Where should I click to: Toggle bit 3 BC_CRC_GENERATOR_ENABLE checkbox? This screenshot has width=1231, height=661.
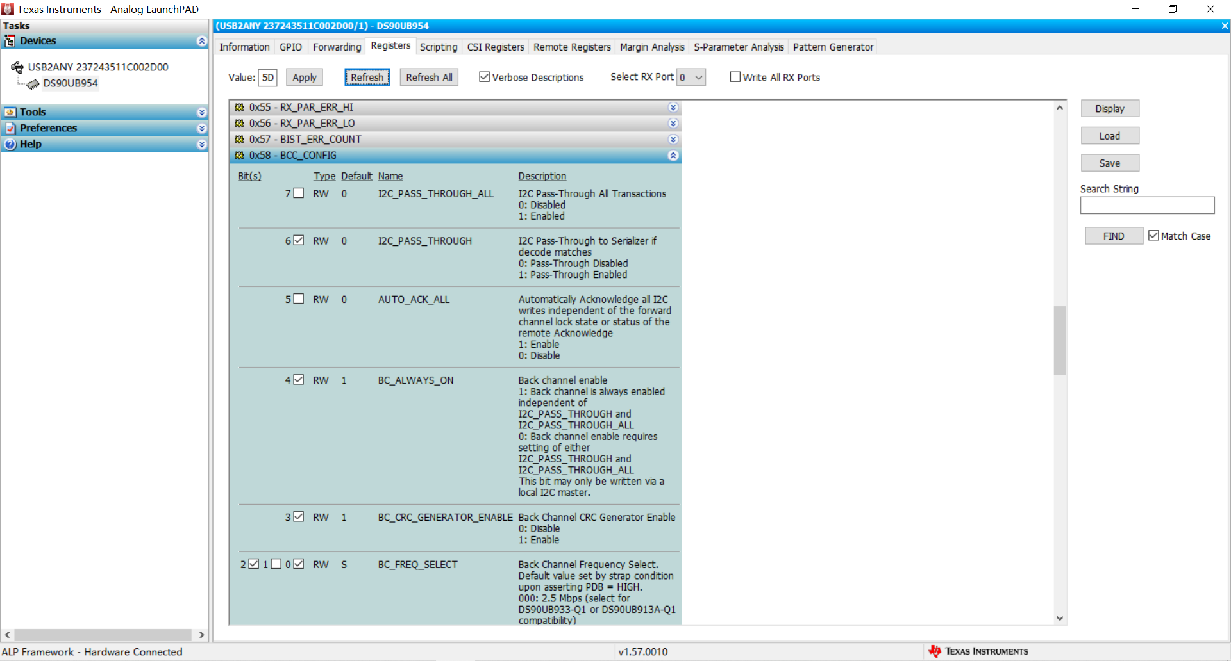tap(299, 516)
